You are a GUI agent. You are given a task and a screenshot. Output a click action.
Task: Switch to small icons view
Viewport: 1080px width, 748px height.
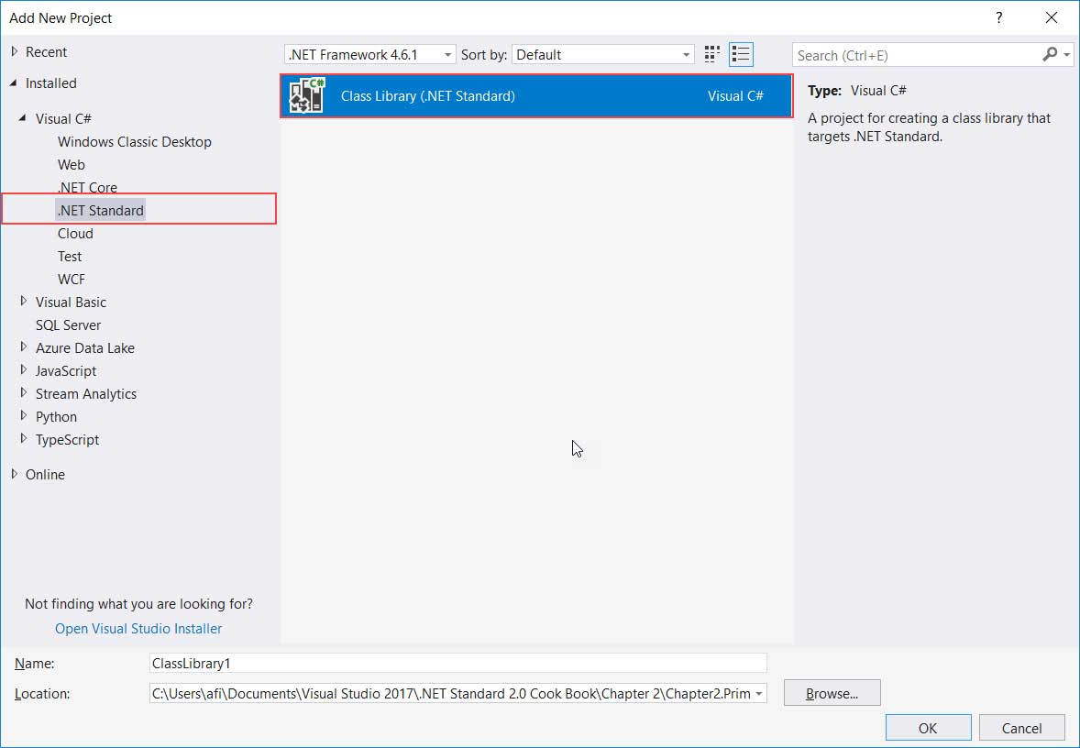[712, 54]
